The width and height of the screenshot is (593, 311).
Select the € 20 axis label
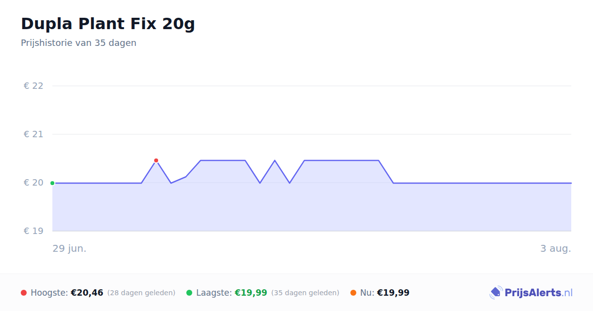[34, 183]
